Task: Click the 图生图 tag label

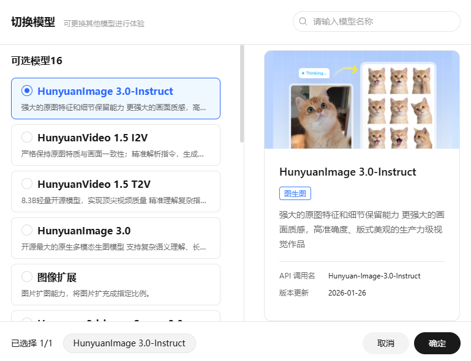Action: click(295, 193)
